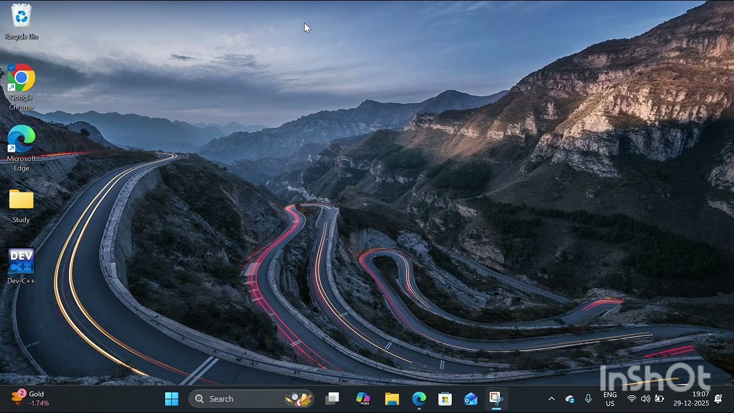
Task: Open Task View from taskbar
Action: point(332,399)
